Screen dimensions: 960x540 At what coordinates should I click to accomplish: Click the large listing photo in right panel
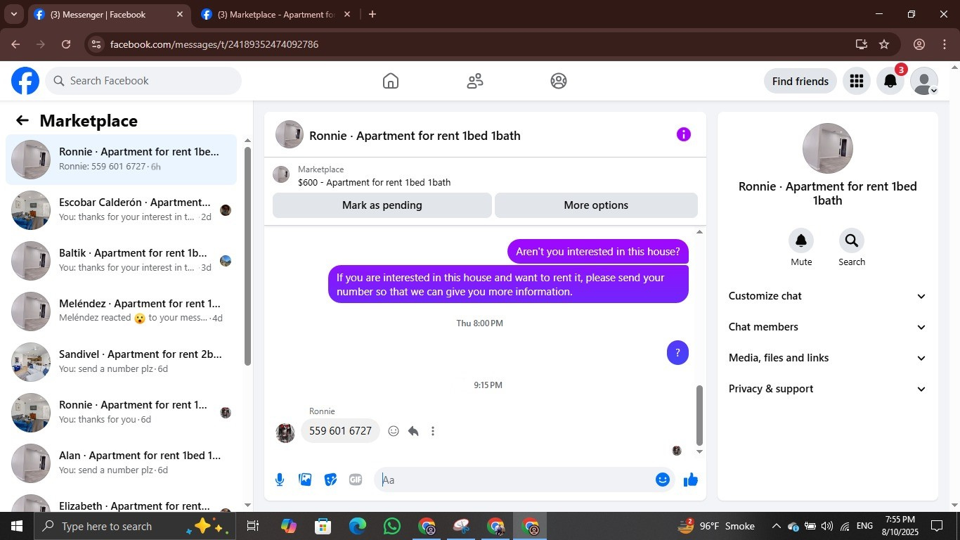click(x=828, y=148)
